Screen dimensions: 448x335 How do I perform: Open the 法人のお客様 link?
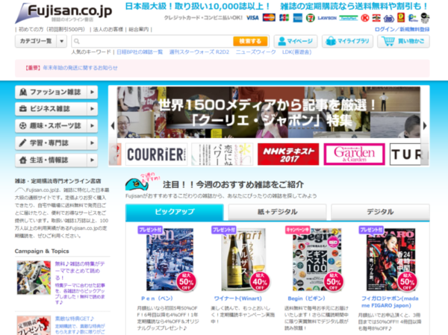point(108,29)
